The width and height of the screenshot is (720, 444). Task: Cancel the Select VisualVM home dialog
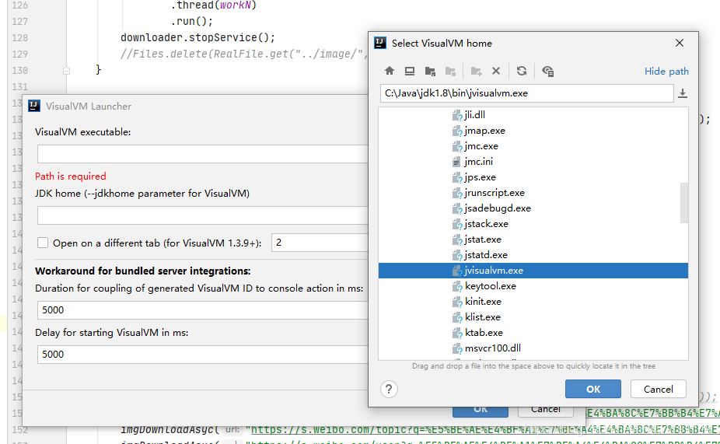point(658,390)
